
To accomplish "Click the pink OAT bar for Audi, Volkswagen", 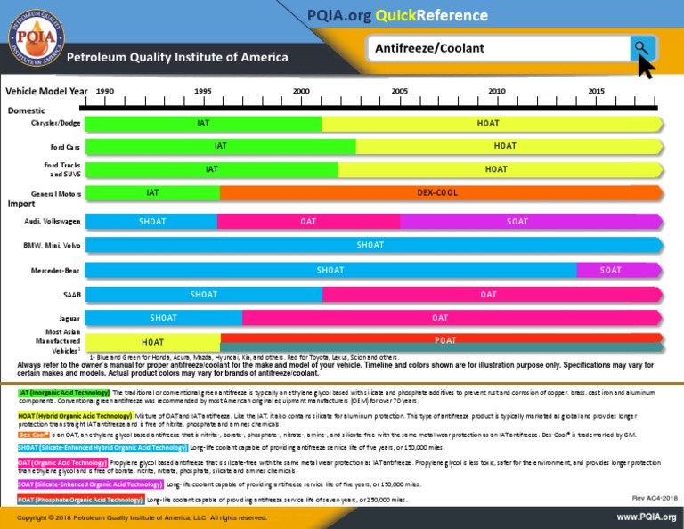I will tap(308, 222).
